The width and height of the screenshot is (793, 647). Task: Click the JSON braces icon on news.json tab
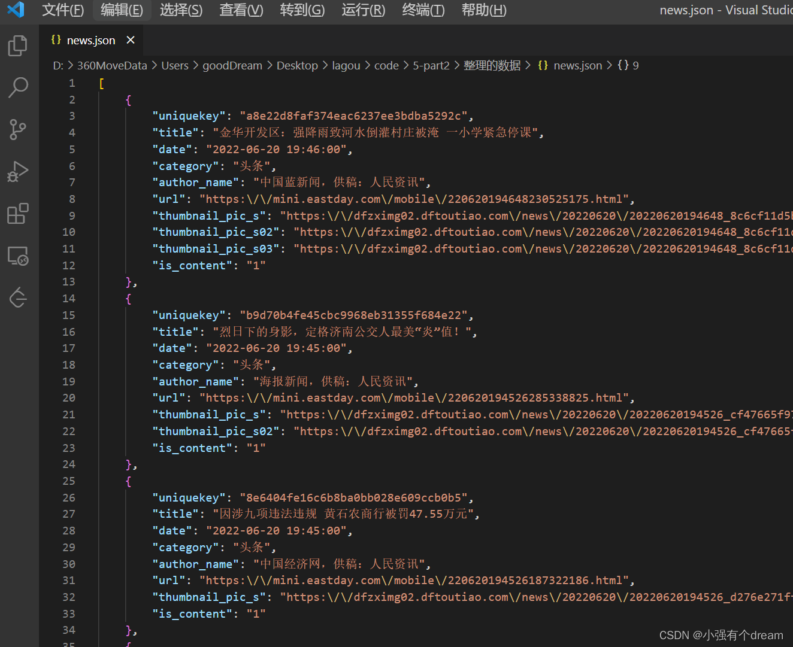(x=56, y=40)
